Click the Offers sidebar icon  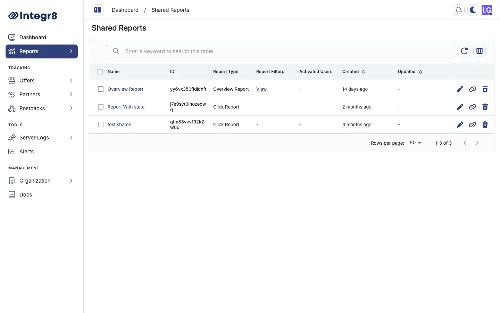tap(12, 80)
